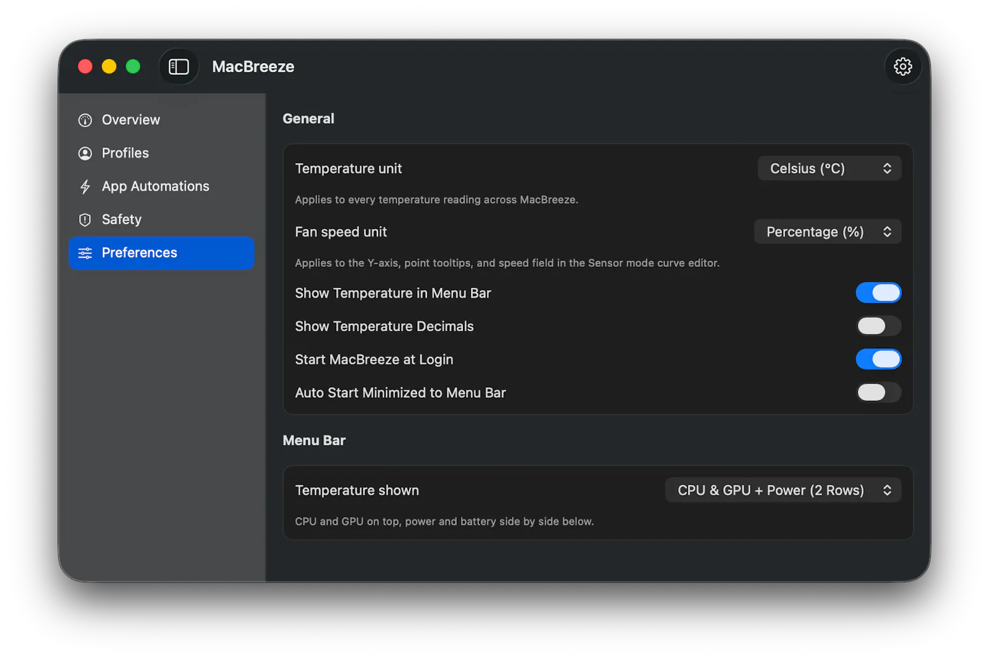Click the Menu Bar section heading
Image resolution: width=989 pixels, height=659 pixels.
click(314, 440)
